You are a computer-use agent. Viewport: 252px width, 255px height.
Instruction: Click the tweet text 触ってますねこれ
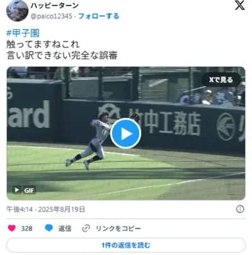[x=43, y=44]
